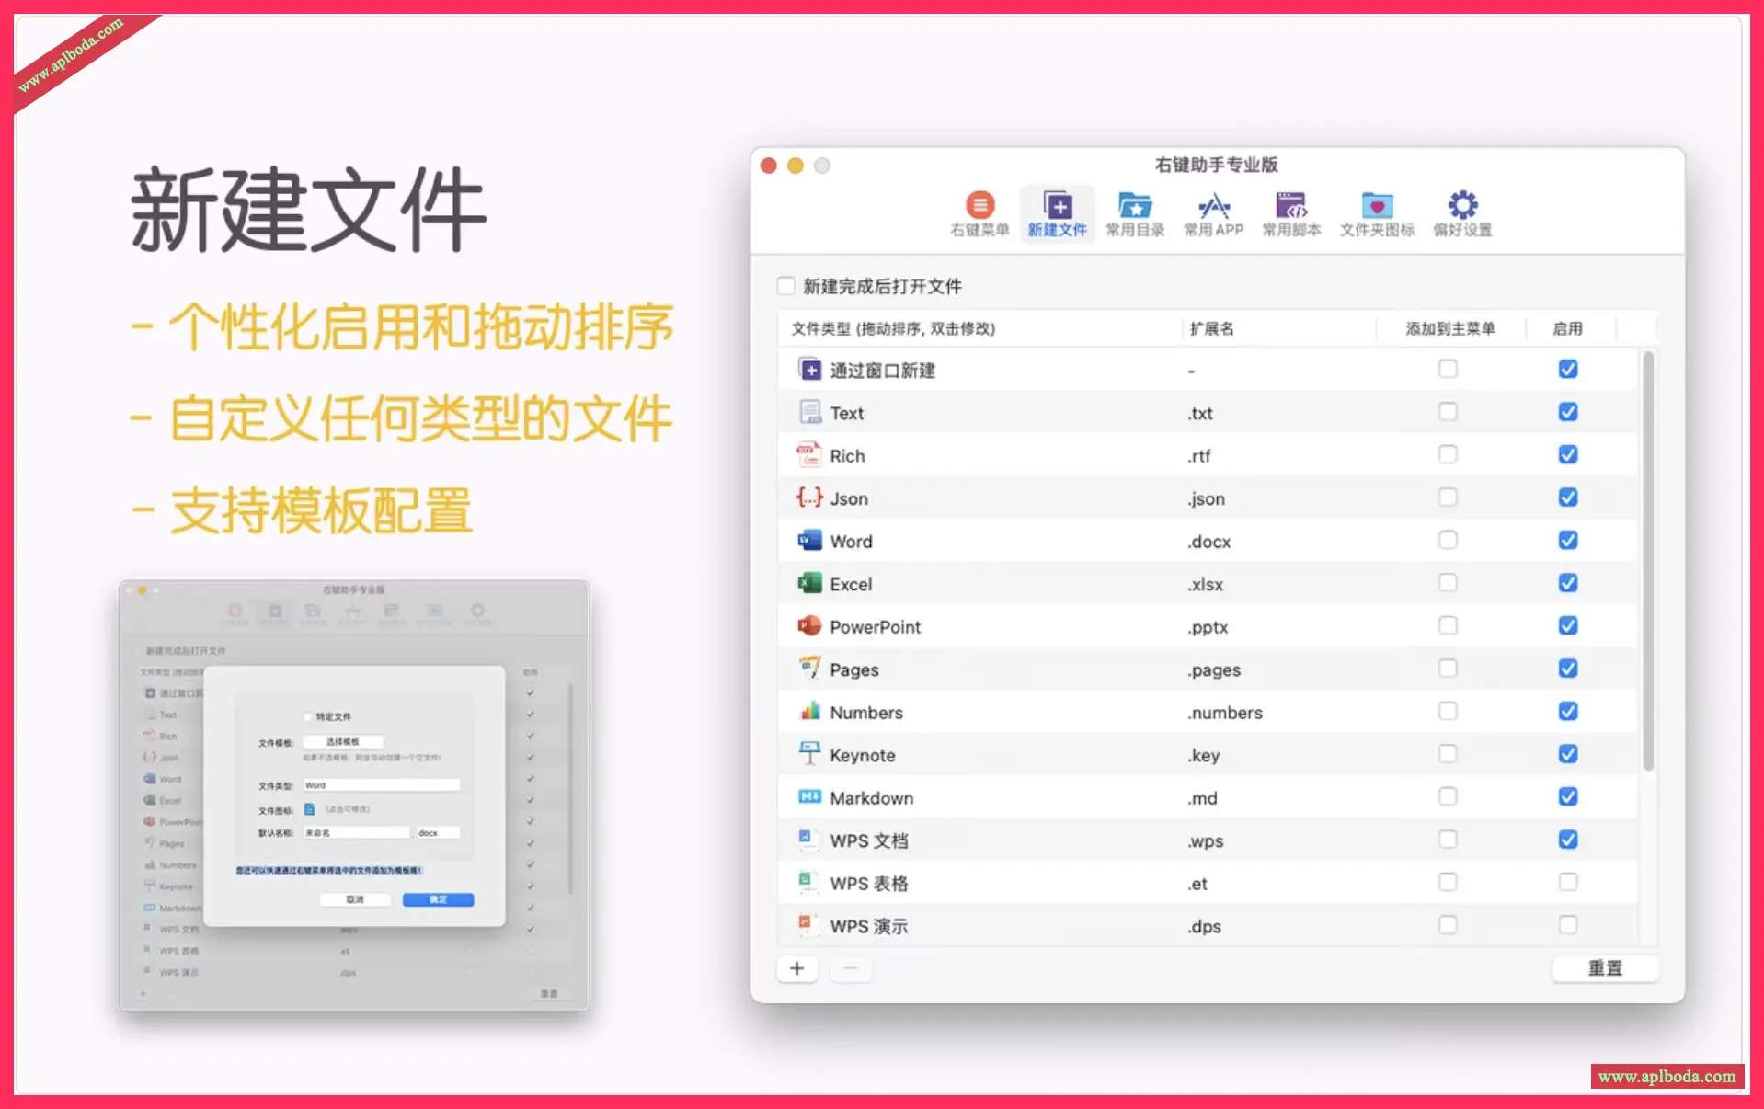Enable the WPS 表格 row checkbox
The image size is (1764, 1109).
tap(1567, 883)
